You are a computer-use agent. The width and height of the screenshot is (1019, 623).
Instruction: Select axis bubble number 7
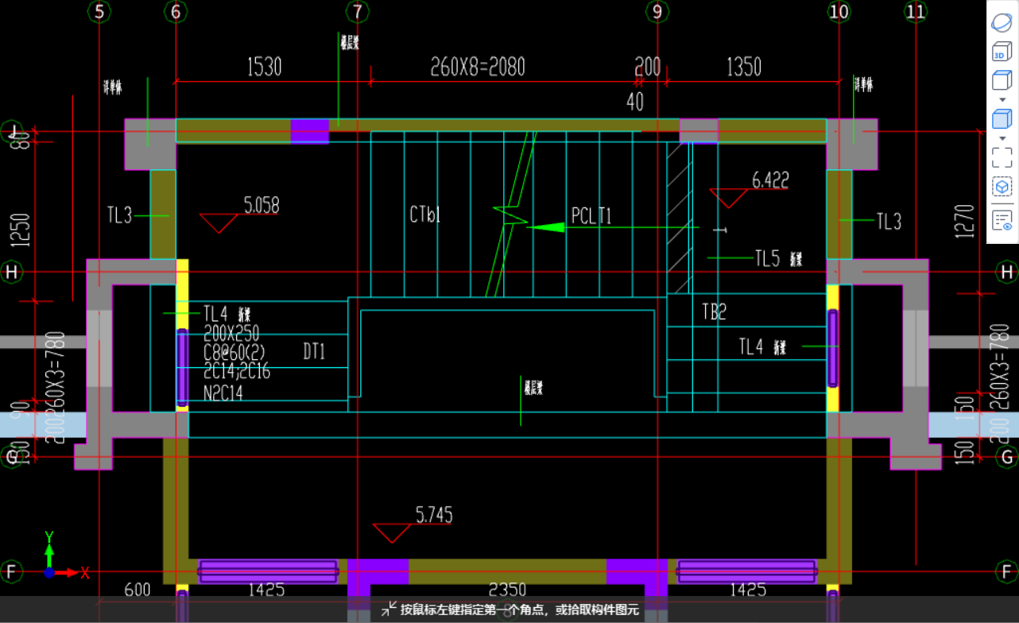click(358, 11)
